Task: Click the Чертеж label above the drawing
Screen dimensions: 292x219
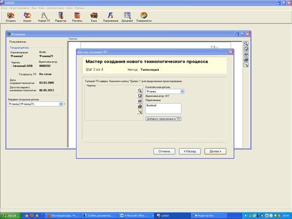Action: [73, 39]
